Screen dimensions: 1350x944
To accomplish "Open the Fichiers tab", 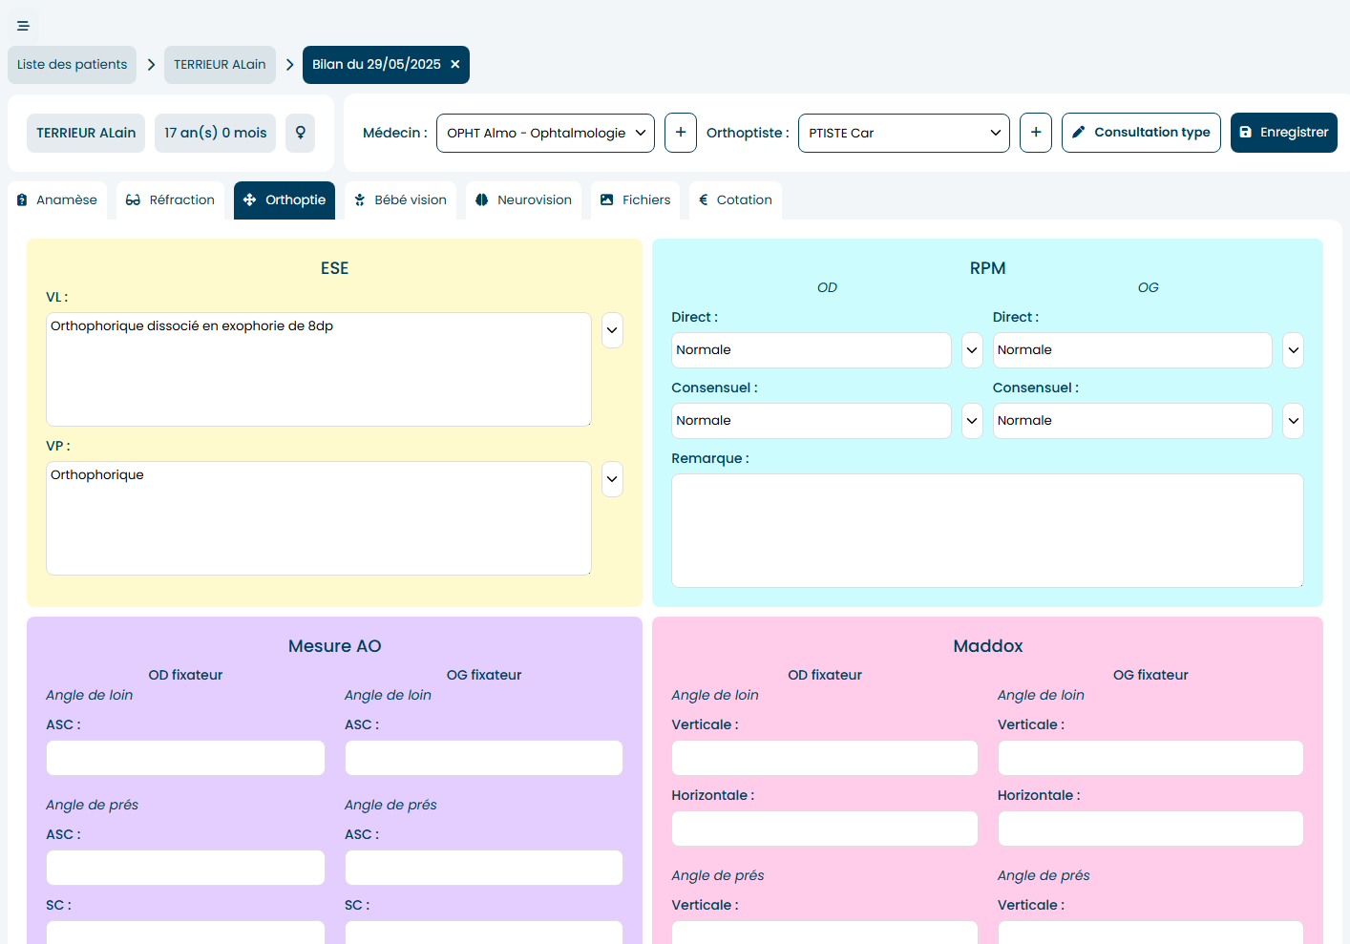I will pyautogui.click(x=635, y=200).
